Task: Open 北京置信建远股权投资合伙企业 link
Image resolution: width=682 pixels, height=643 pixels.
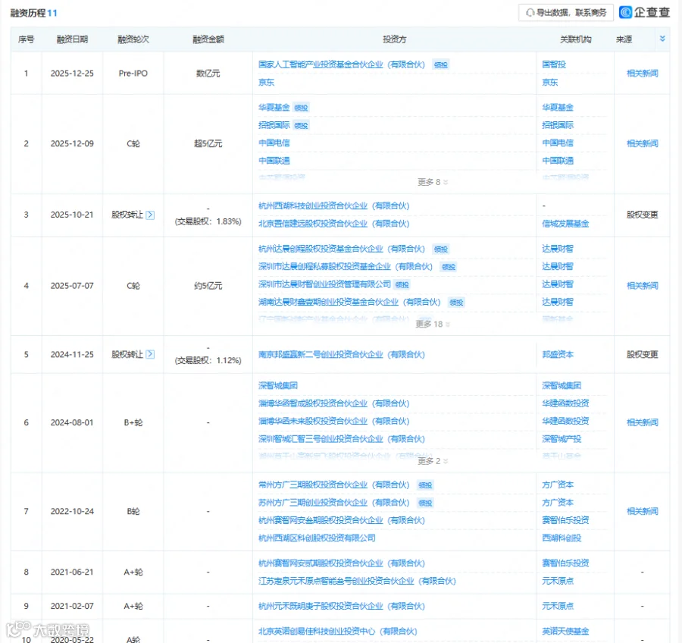Action: [x=333, y=224]
